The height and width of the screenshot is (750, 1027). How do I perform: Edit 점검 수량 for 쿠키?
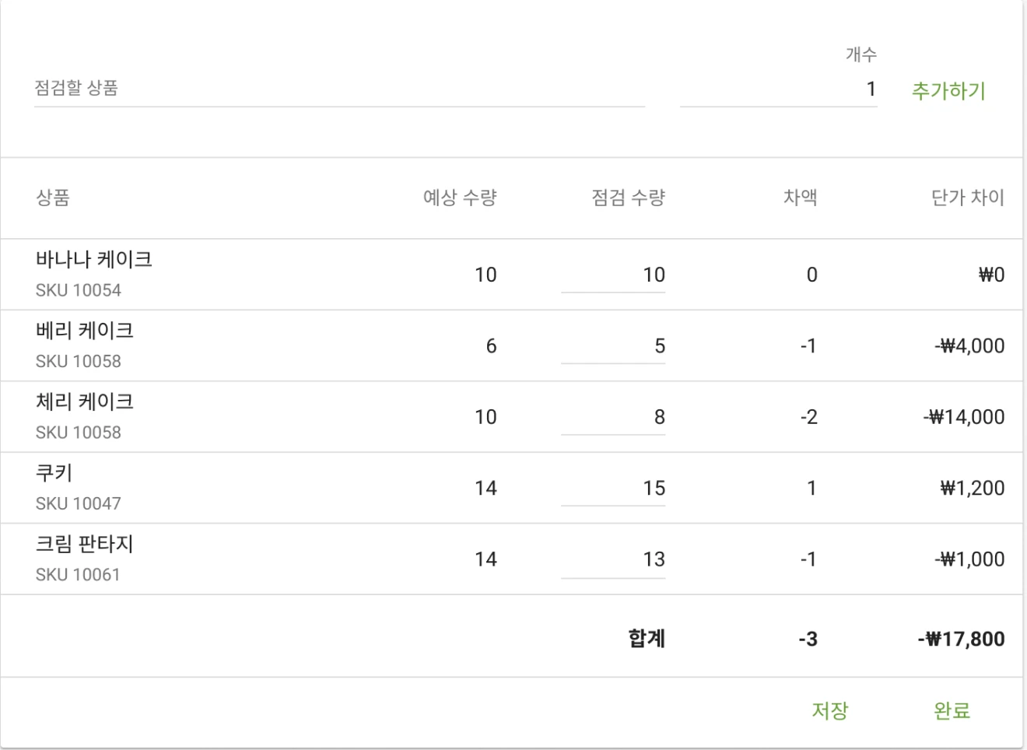[x=613, y=489]
